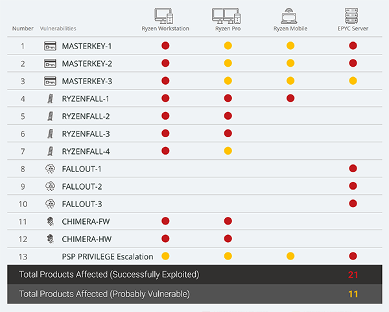389x312 pixels.
Task: Click the Number column header
Action: [23, 28]
